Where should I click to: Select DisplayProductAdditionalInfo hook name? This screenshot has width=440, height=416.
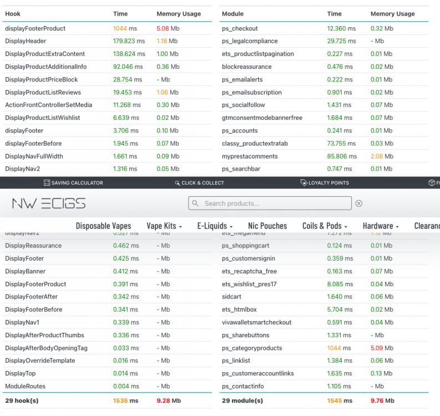click(x=45, y=67)
